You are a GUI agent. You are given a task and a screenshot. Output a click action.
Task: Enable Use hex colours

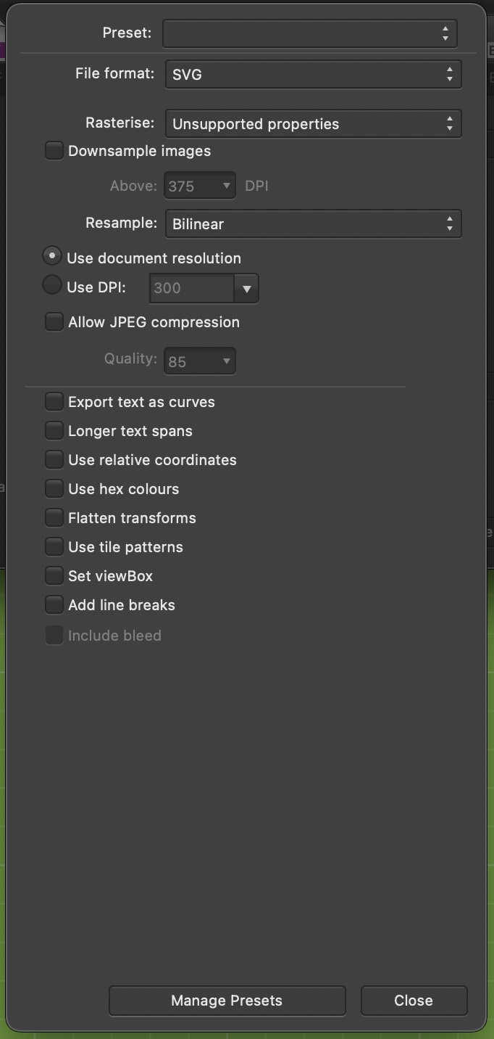(x=54, y=488)
